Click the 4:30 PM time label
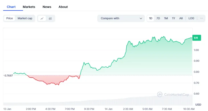The image size is (208, 111). pos(50,109)
